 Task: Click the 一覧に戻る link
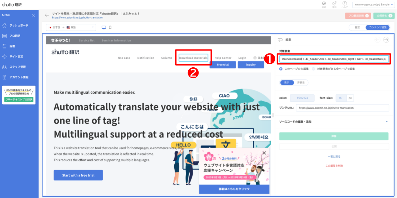point(334,157)
